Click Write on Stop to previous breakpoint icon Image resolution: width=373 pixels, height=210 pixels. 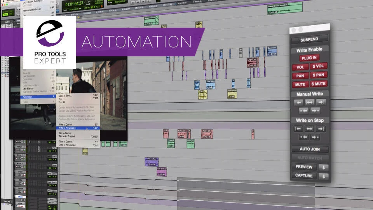point(304,137)
